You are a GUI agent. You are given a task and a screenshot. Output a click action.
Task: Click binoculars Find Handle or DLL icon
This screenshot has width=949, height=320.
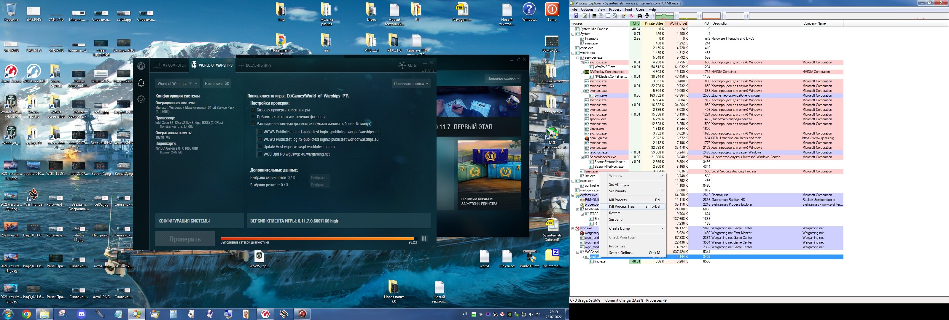tap(640, 16)
